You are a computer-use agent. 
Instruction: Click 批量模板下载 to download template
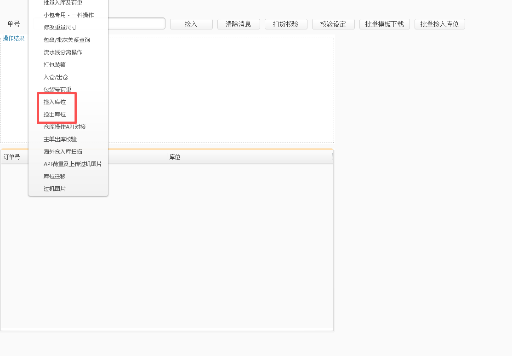(384, 24)
